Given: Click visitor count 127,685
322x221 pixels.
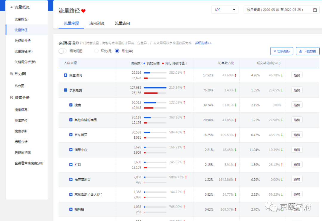Looking at the screenshot, I should click(136, 87).
